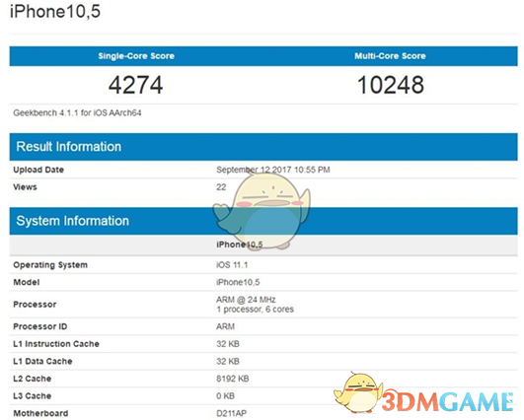
Task: Click the L1 Instruction Cache 32 KB value
Action: coord(228,344)
